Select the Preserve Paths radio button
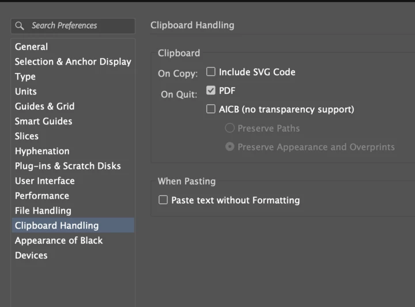This screenshot has height=307, width=415. click(x=230, y=128)
